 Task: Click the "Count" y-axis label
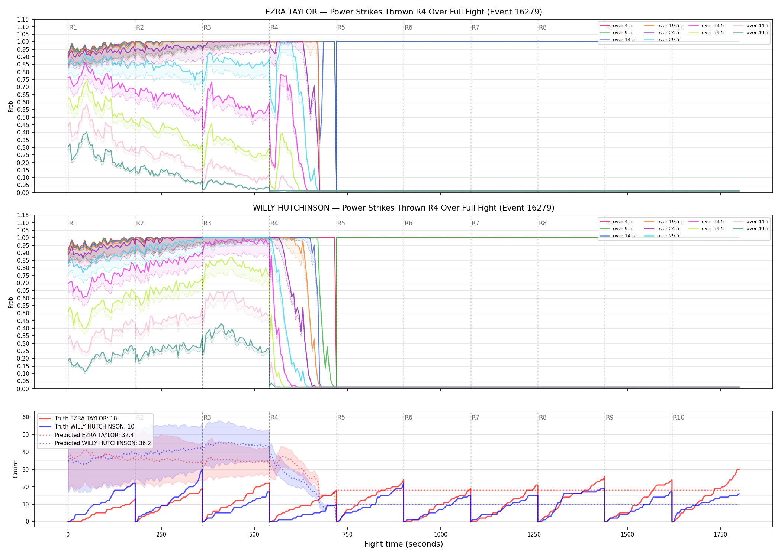pyautogui.click(x=15, y=469)
